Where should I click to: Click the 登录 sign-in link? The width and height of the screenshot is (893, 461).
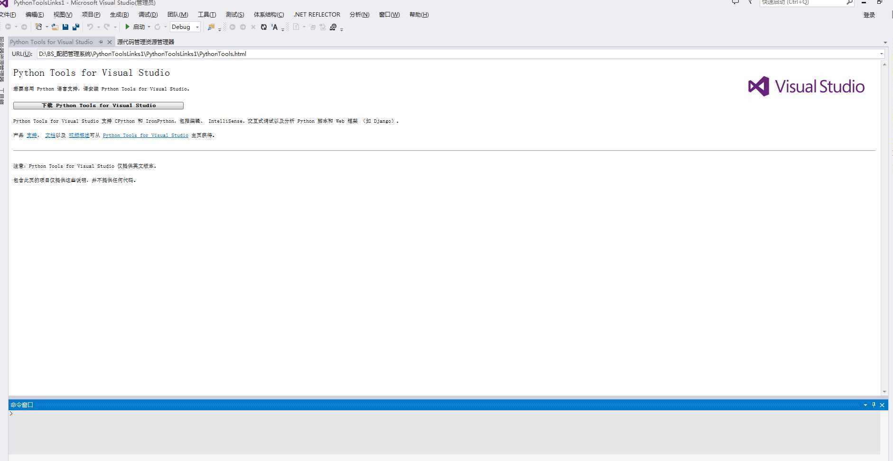click(x=869, y=15)
